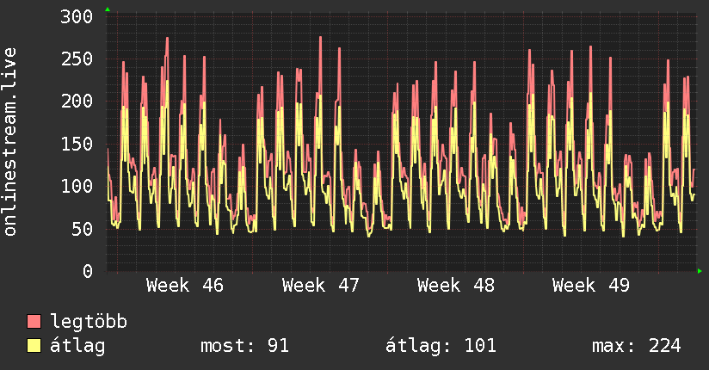Screen dimensions: 709x370
Task: Click the Week 46 axis label
Action: pyautogui.click(x=185, y=286)
